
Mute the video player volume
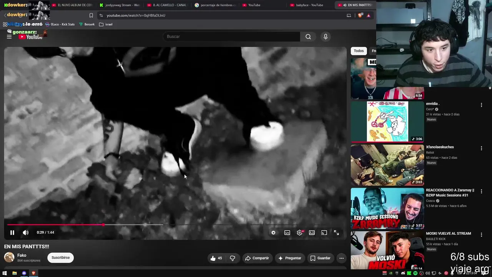(x=25, y=232)
